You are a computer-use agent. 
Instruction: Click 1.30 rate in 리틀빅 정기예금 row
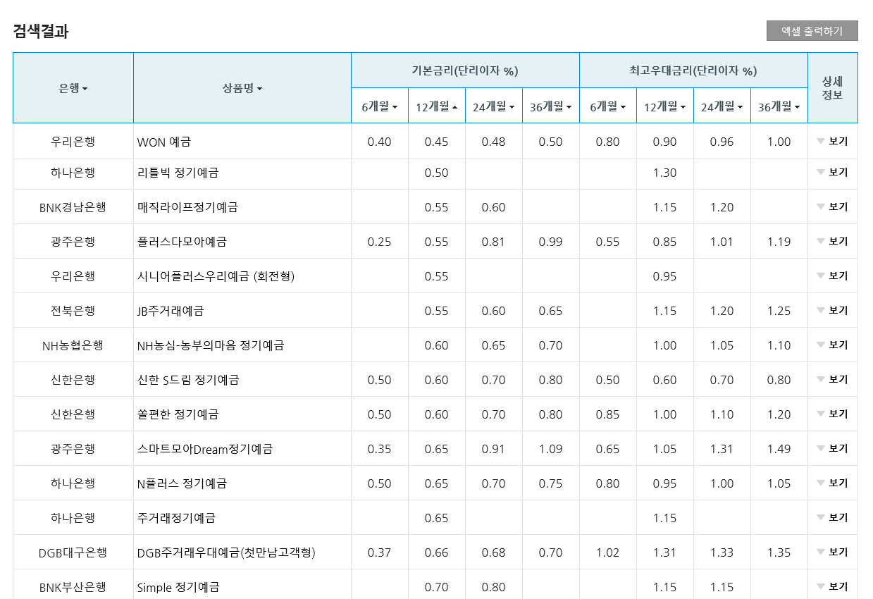pyautogui.click(x=665, y=173)
